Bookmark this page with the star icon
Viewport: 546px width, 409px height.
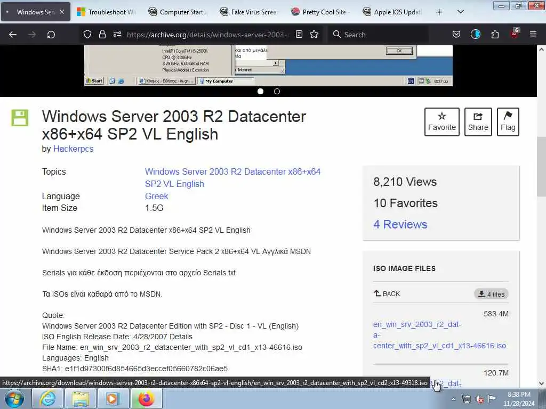tap(314, 34)
